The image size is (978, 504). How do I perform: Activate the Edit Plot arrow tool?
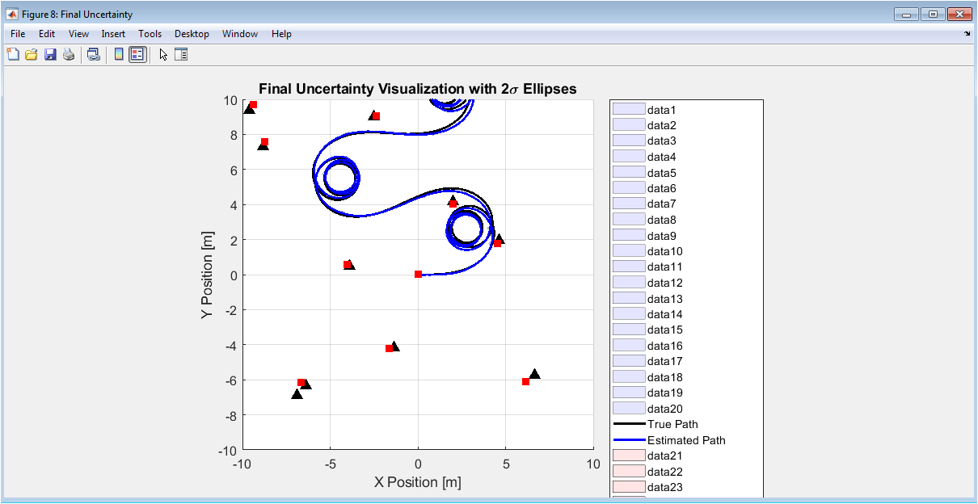coord(163,55)
